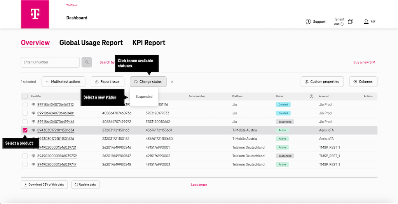
Task: Click the Search by link
Action: (x=107, y=62)
